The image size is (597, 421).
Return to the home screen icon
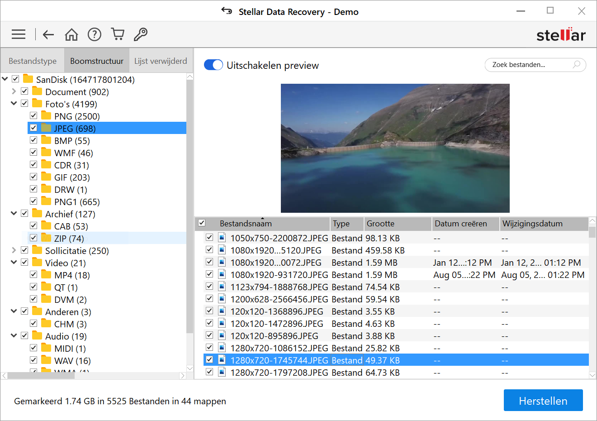pos(71,34)
